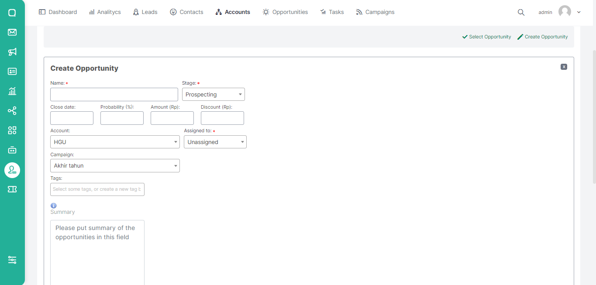The height and width of the screenshot is (285, 596).
Task: Click the Discount (Rp) input field
Action: tap(222, 118)
